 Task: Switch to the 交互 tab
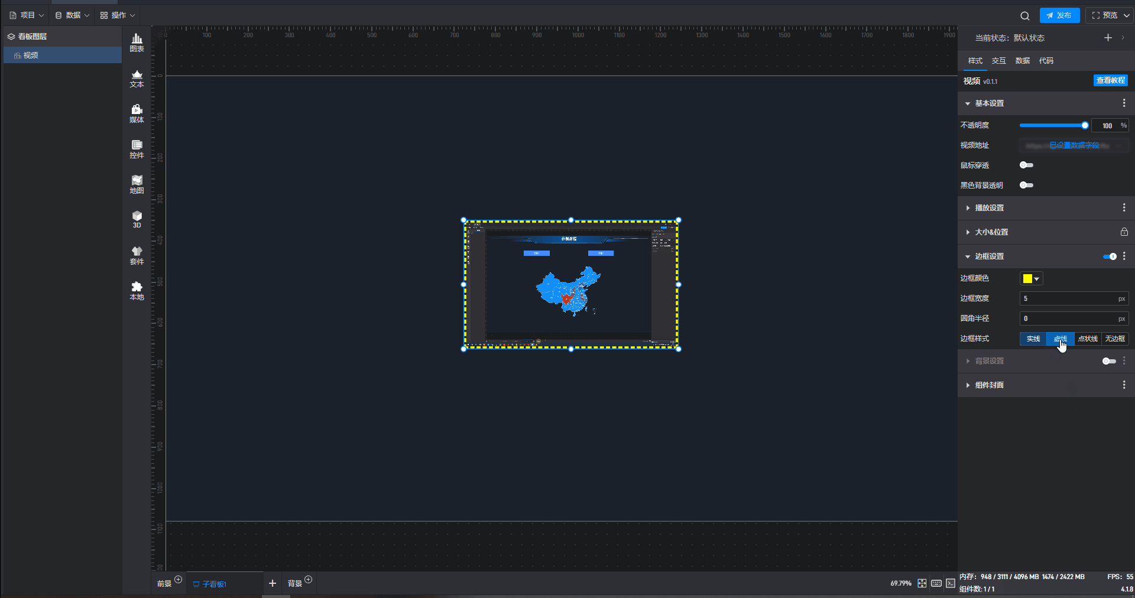(998, 61)
